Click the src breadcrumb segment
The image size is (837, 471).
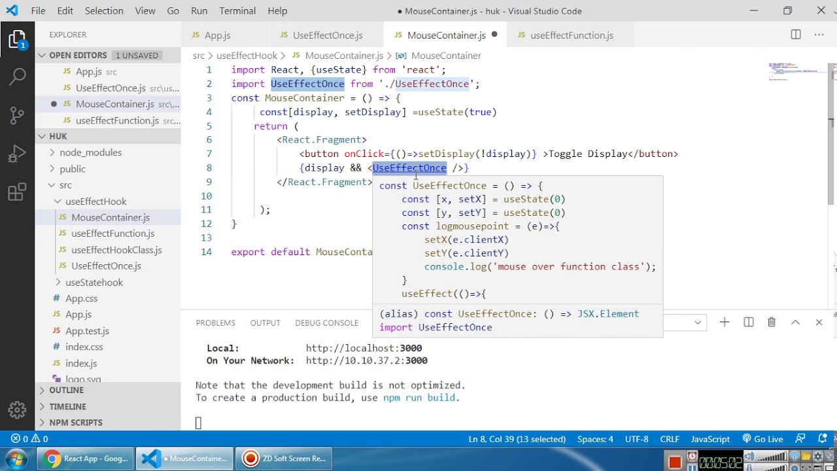point(199,56)
